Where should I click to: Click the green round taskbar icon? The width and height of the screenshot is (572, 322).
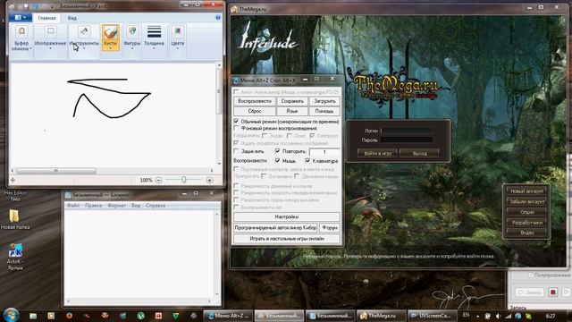[x=141, y=316]
